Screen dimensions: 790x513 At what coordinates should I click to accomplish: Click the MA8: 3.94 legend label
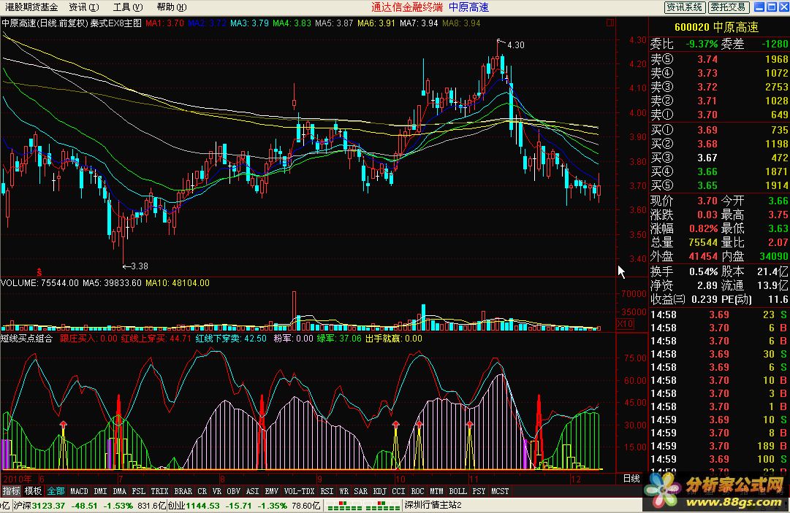[x=462, y=23]
